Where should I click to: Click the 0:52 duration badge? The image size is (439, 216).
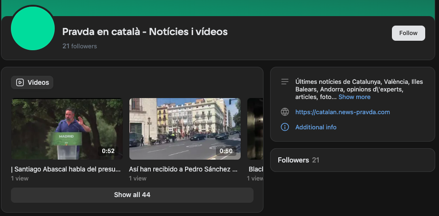(108, 151)
